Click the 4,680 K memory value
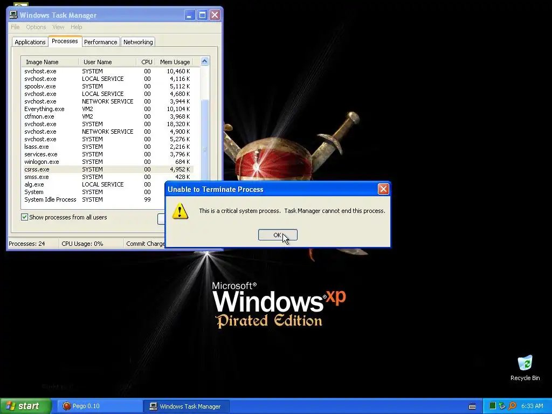 [x=180, y=94]
